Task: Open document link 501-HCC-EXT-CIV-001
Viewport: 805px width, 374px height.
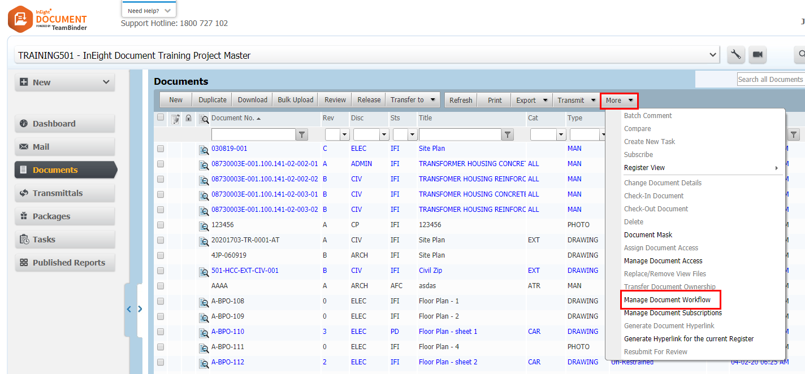Action: [x=245, y=271]
